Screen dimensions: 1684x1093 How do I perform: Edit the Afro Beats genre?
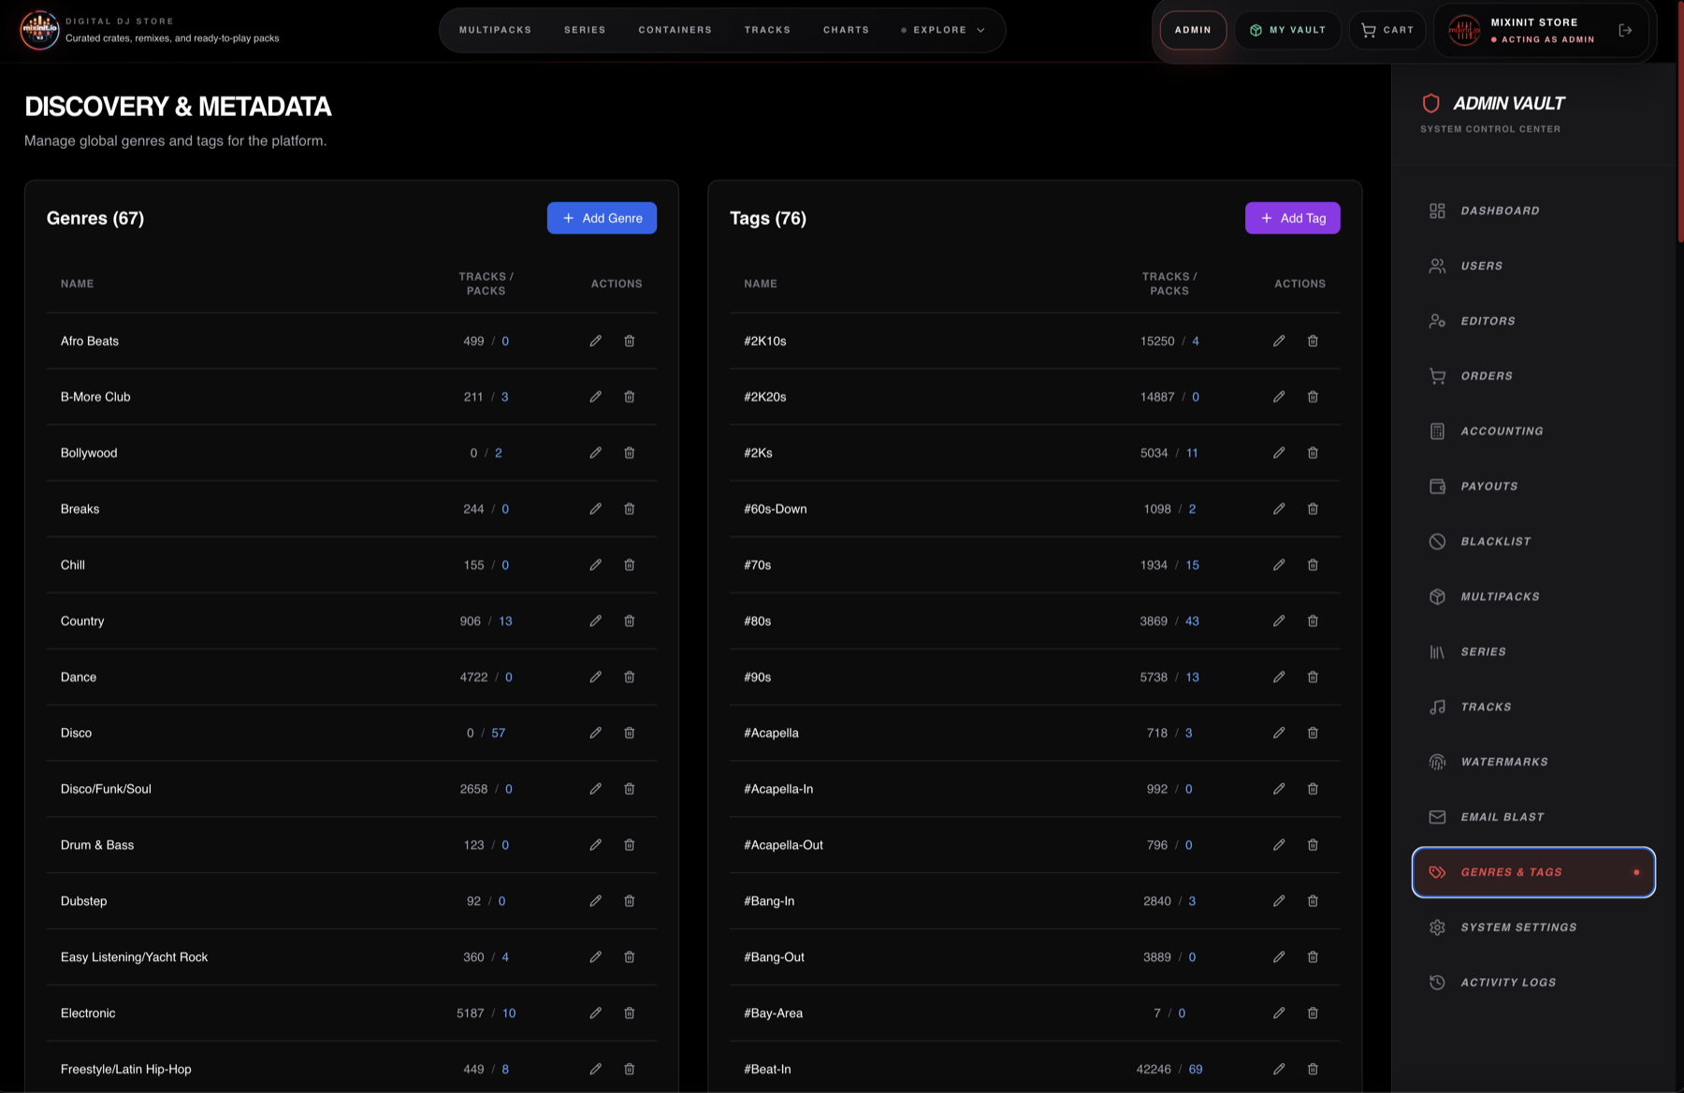click(x=596, y=341)
